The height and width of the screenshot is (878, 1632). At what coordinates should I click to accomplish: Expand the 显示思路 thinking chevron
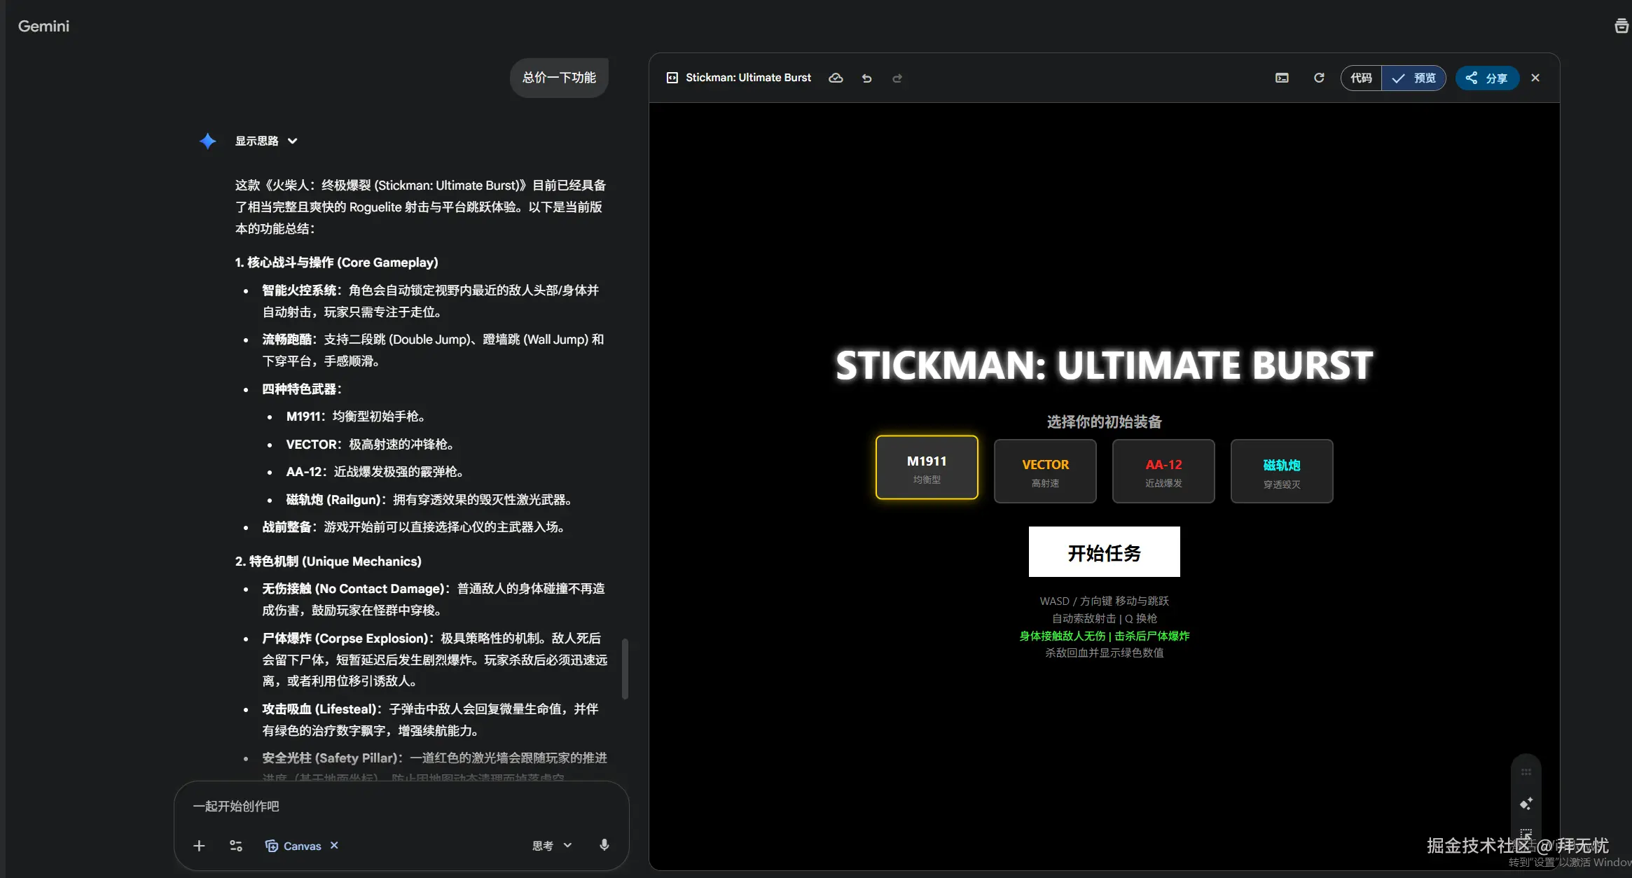click(293, 141)
